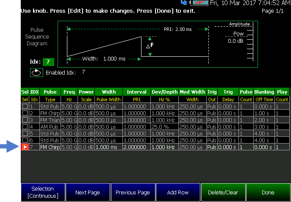Select the FM Chirp type cell in row 2

coord(50,113)
